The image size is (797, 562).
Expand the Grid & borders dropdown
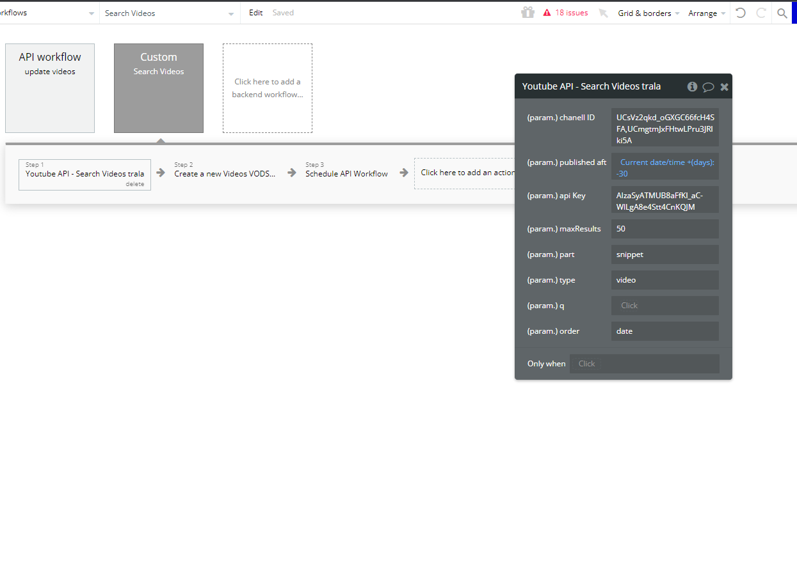[648, 13]
